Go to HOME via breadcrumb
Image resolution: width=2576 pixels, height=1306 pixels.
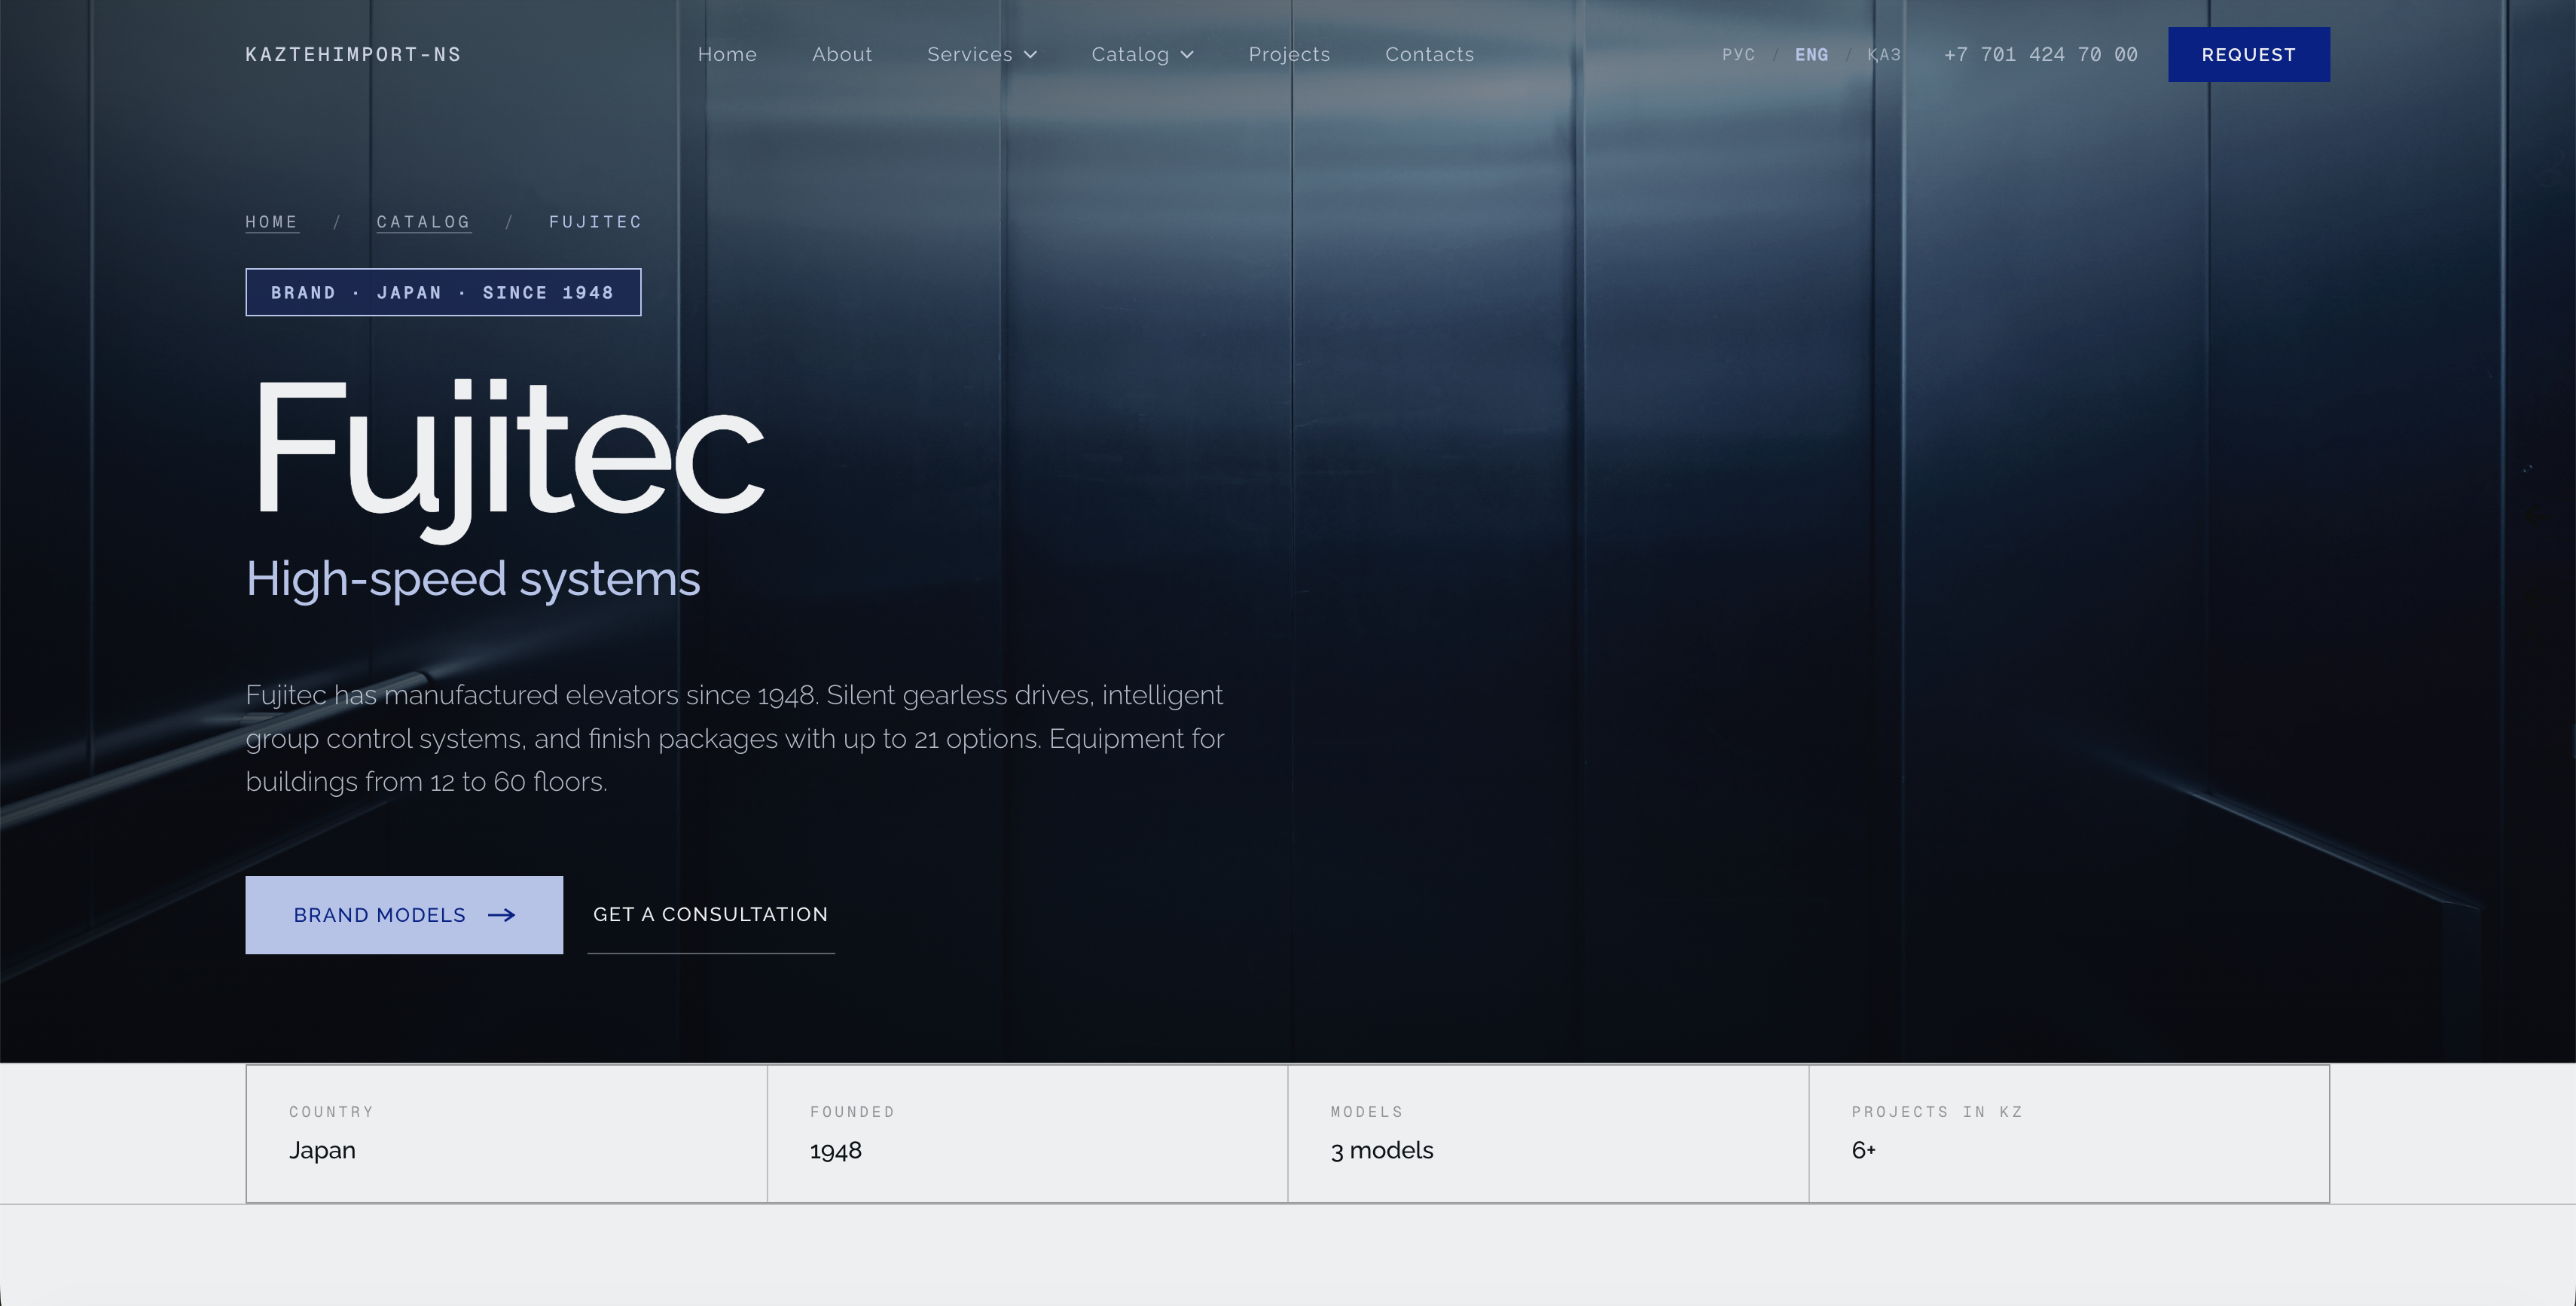272,222
